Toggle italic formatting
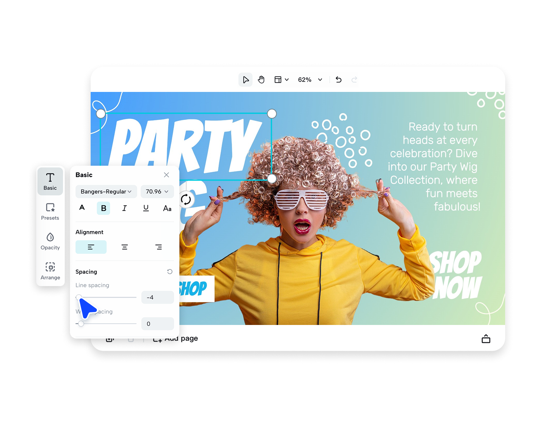544x435 pixels. [x=125, y=208]
